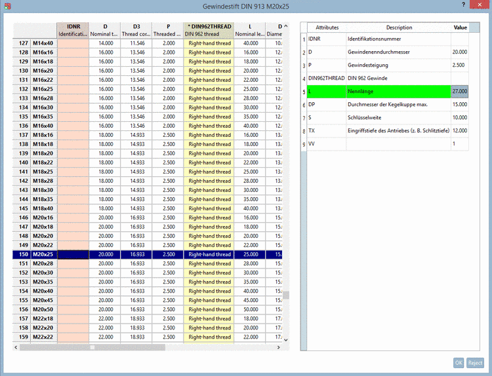Viewport: 492px width, 376px height.
Task: Click the Description column header
Action: tap(399, 28)
